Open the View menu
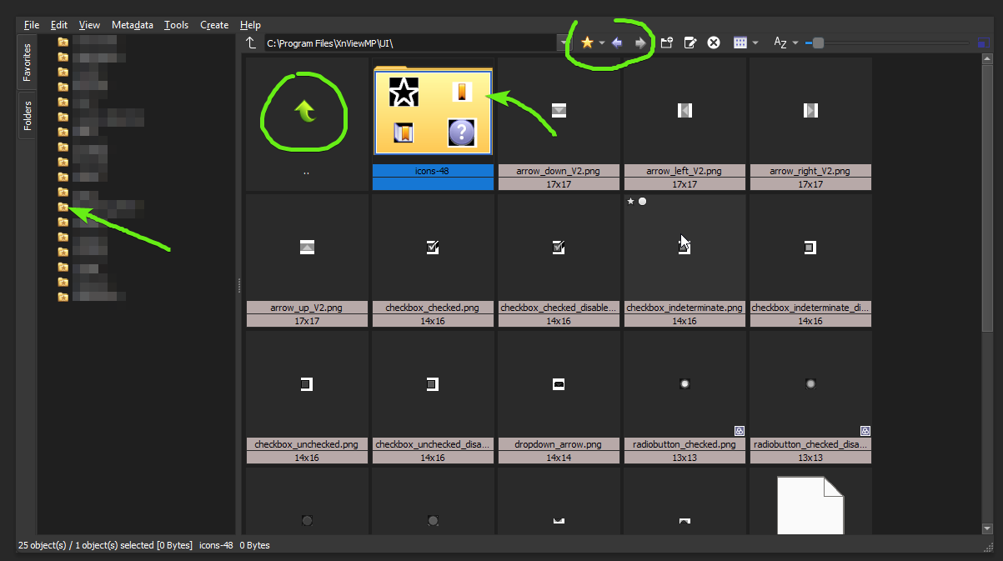Viewport: 1003px width, 561px height. click(x=89, y=25)
